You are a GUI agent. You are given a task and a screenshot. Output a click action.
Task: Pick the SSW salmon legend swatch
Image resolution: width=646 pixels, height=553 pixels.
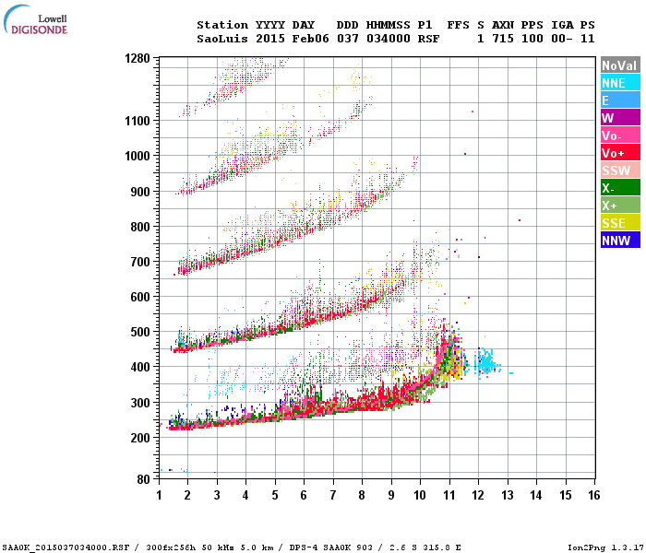coord(620,170)
